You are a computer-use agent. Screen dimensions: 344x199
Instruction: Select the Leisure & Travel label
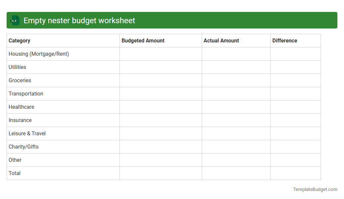pyautogui.click(x=27, y=133)
